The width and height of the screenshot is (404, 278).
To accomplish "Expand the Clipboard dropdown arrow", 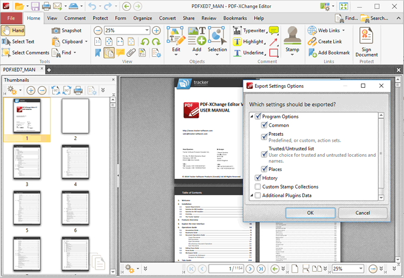I will (x=86, y=41).
